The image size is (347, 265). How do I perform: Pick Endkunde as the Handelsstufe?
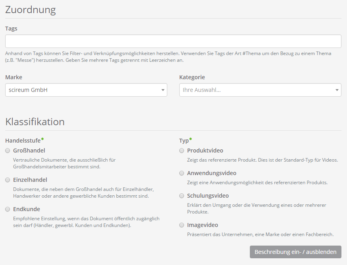tap(8, 209)
